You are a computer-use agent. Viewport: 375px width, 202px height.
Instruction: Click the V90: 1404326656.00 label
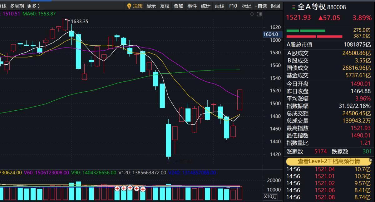[94, 172]
